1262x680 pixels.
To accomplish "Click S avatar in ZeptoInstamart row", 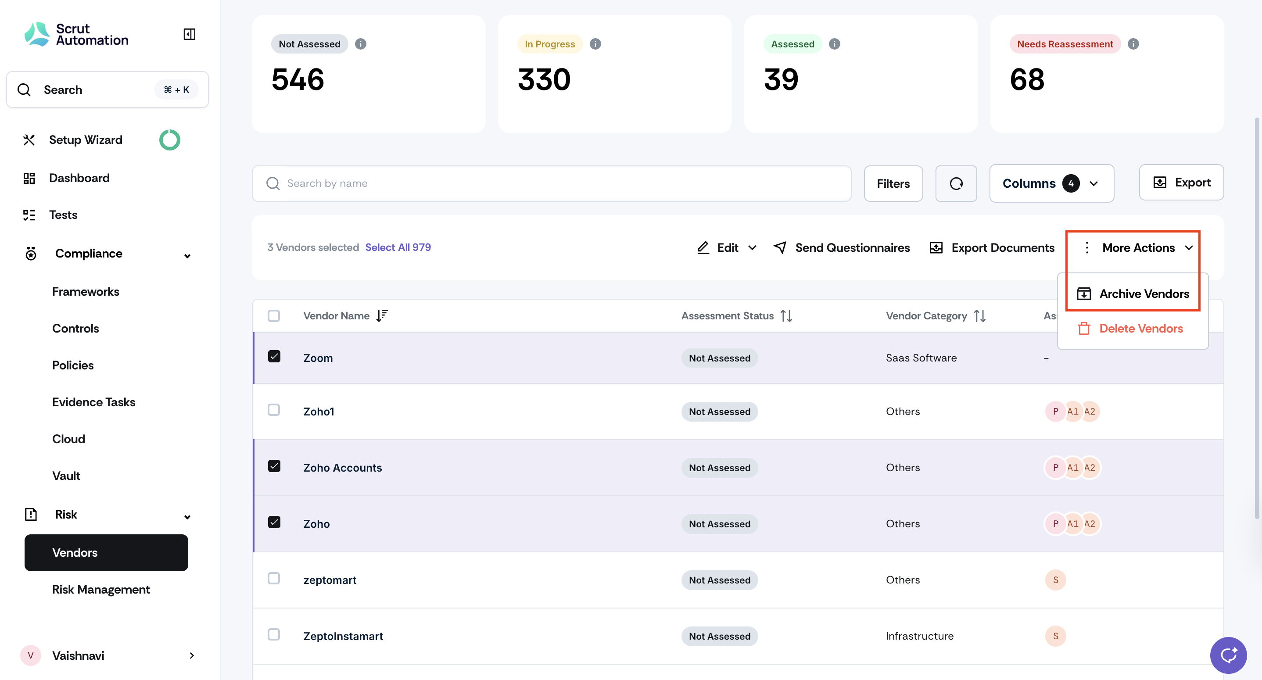I will [x=1055, y=636].
